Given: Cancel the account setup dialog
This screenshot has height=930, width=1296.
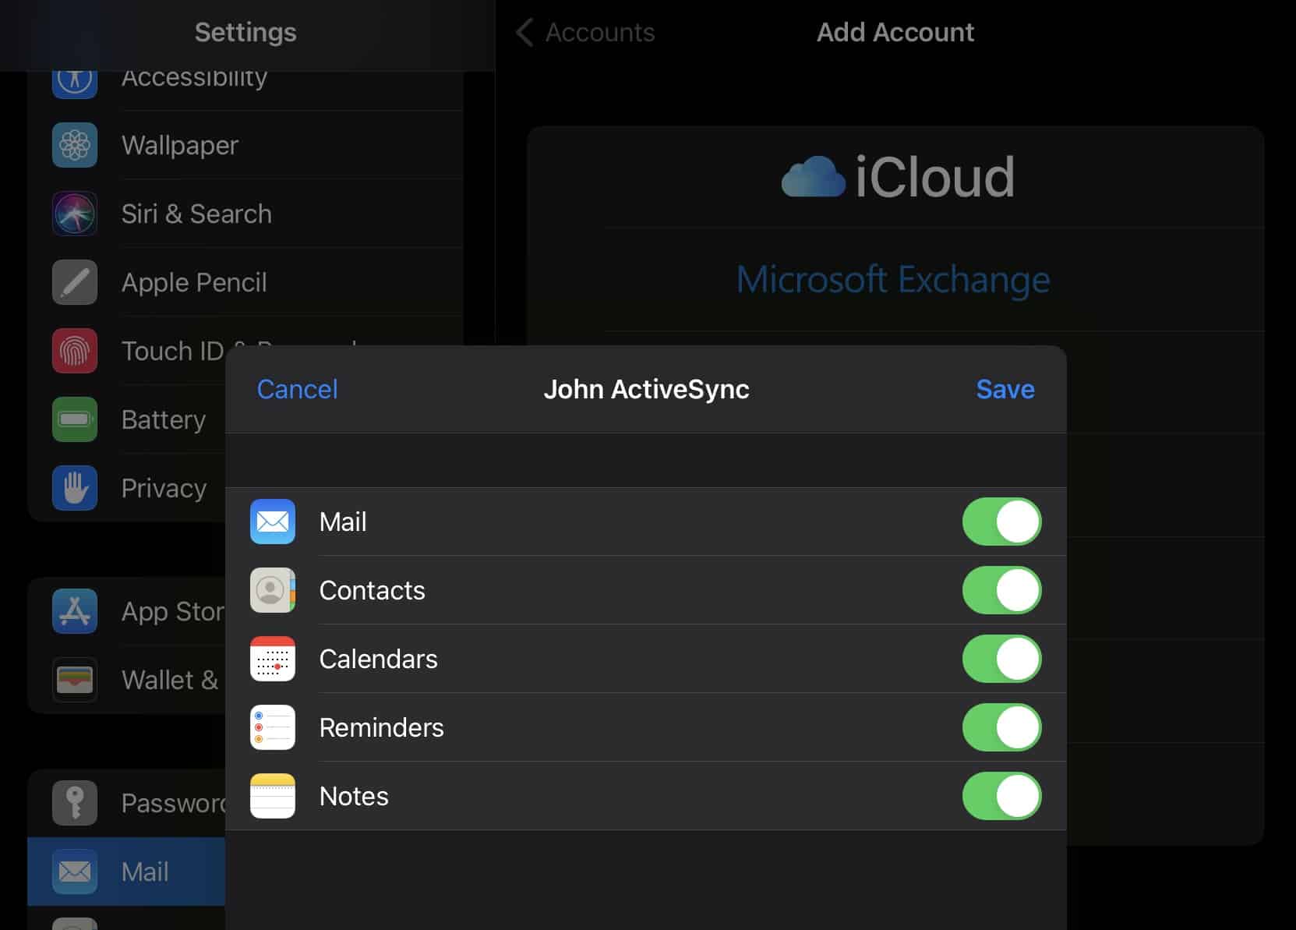Looking at the screenshot, I should coord(297,389).
